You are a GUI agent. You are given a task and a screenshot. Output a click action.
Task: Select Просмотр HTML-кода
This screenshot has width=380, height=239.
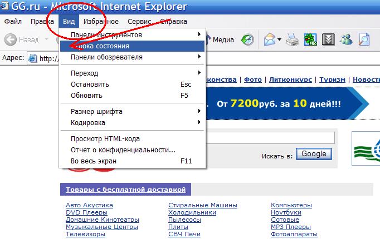click(x=132, y=139)
